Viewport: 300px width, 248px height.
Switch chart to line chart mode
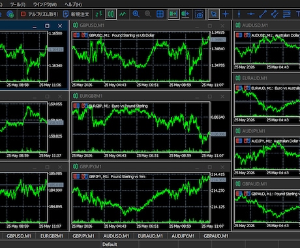[123, 14]
